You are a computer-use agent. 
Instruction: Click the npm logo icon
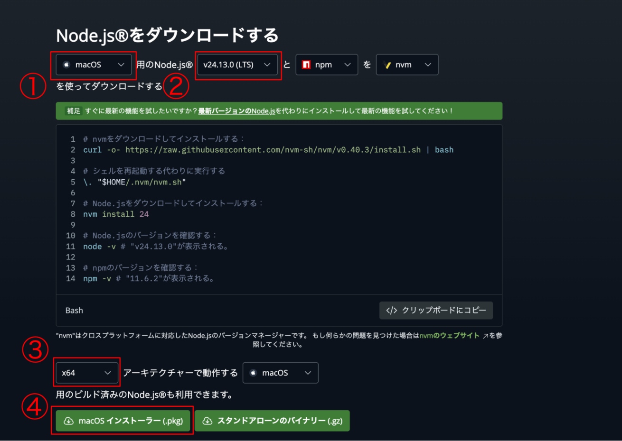(306, 65)
